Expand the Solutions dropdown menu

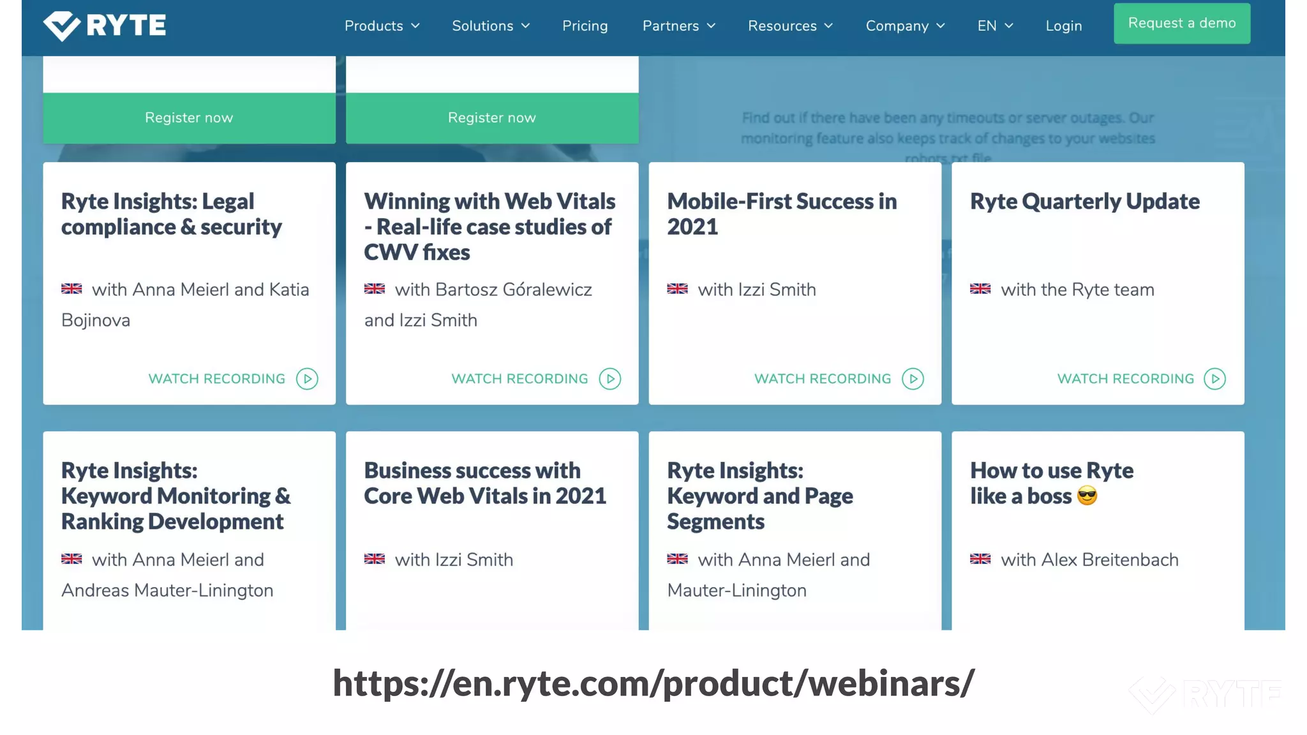click(491, 26)
